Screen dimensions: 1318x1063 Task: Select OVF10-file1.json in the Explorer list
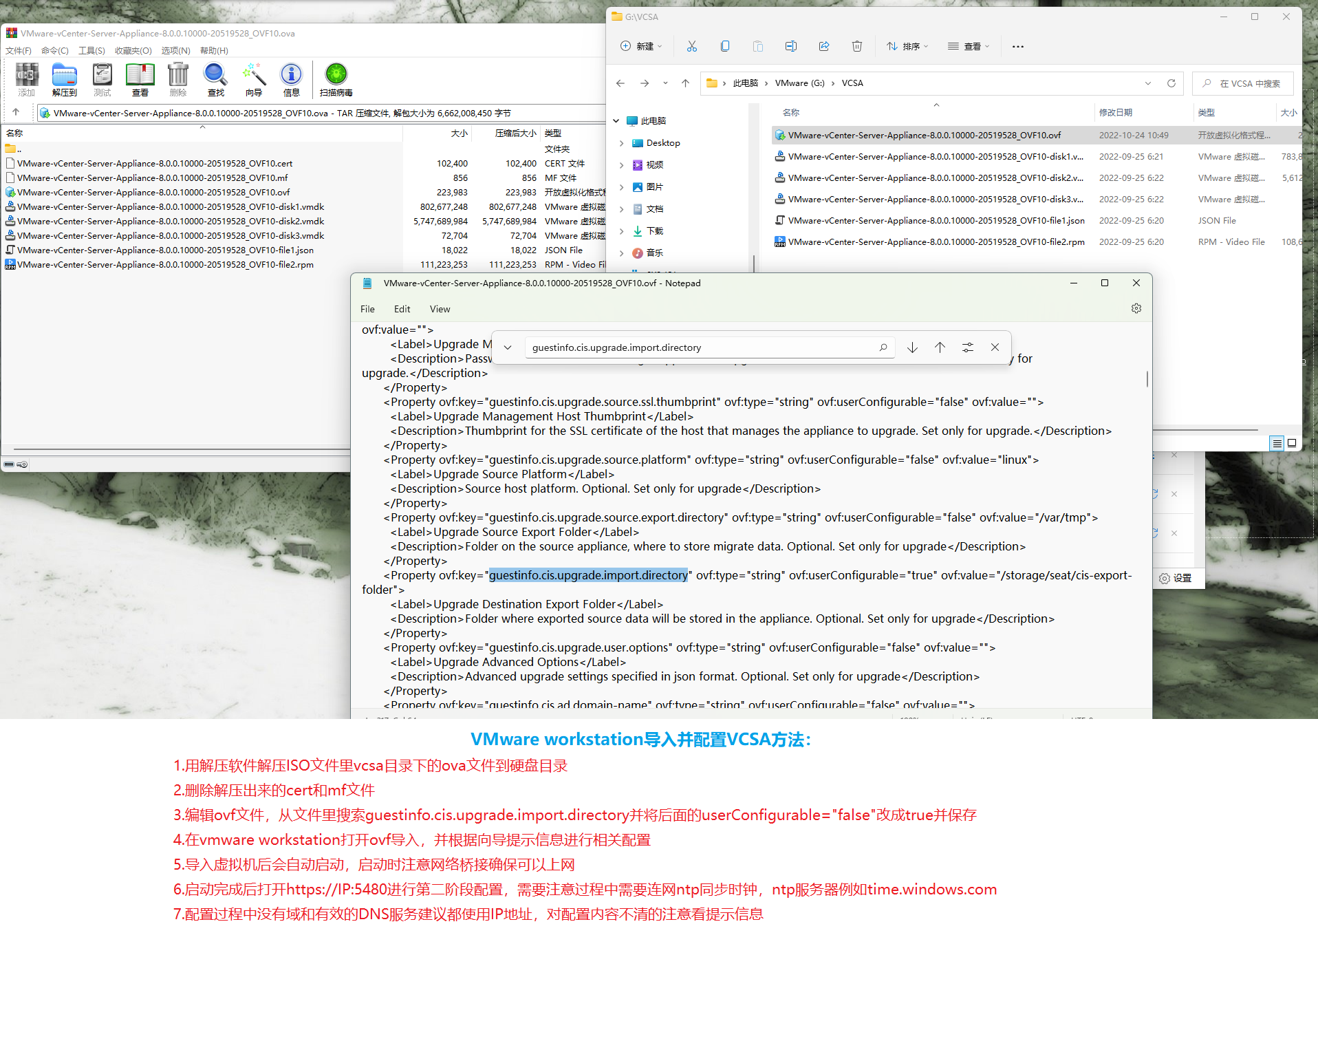click(936, 221)
